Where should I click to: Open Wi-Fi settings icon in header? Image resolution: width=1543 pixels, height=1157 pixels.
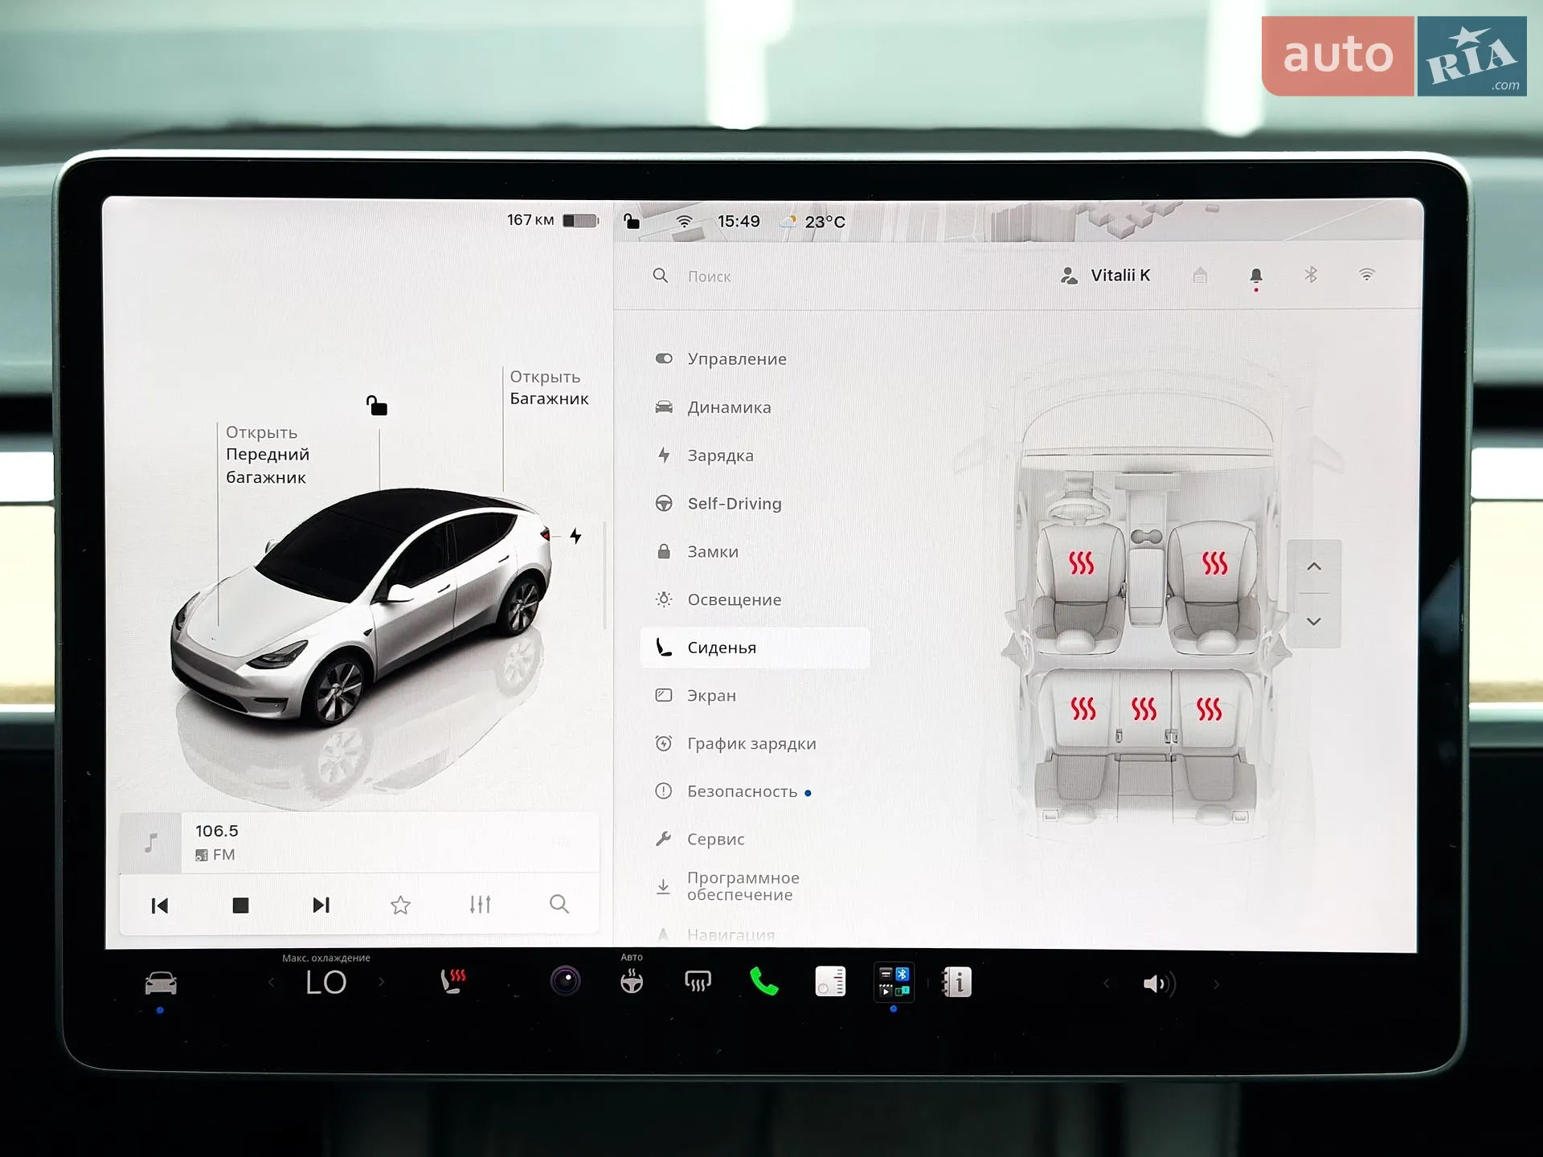pos(1367,275)
